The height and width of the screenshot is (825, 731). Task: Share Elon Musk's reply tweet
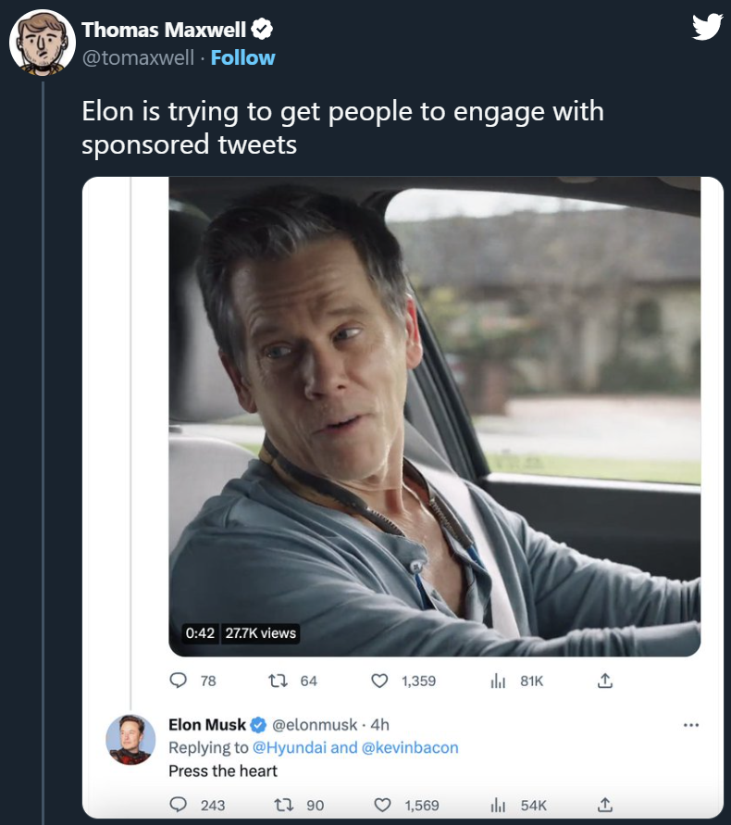coord(604,805)
